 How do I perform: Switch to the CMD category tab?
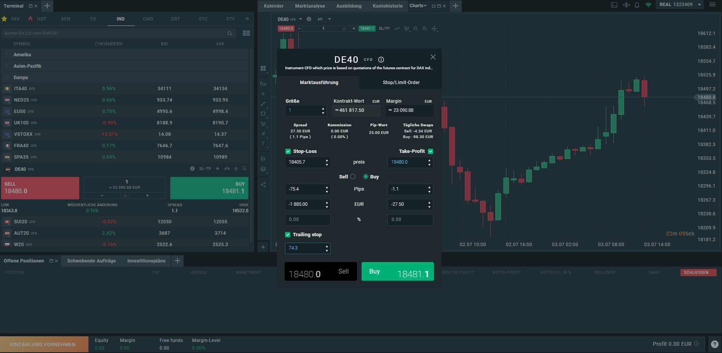[148, 19]
